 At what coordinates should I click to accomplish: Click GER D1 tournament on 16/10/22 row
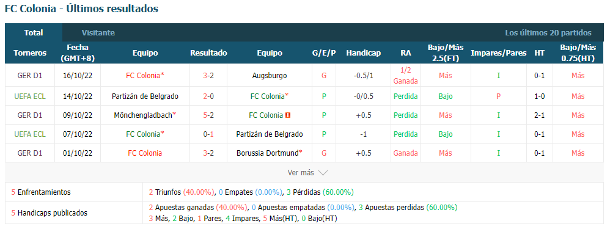[30, 76]
